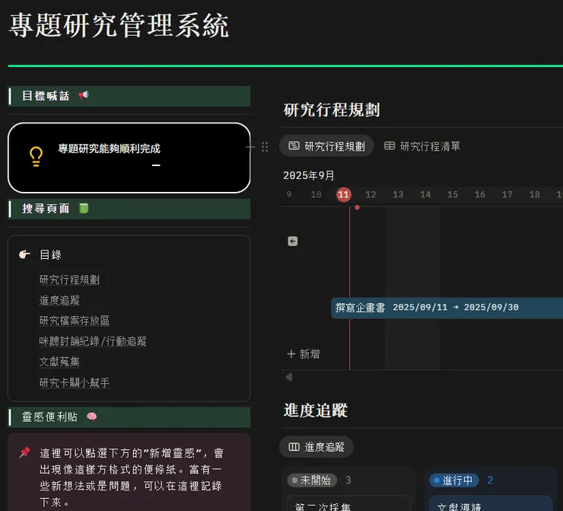This screenshot has height=511, width=563.
Task: Click the green book icon beside 搜尋頁面
Action: [84, 209]
